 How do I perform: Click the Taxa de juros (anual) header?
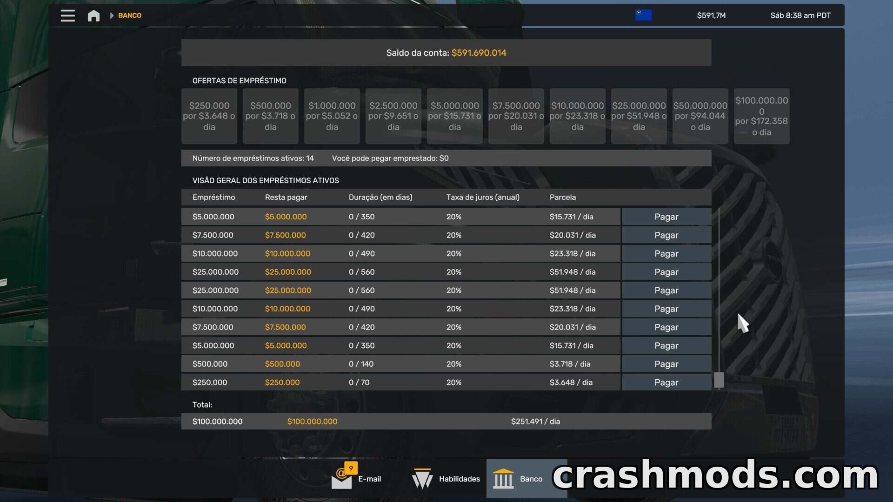[x=483, y=197]
